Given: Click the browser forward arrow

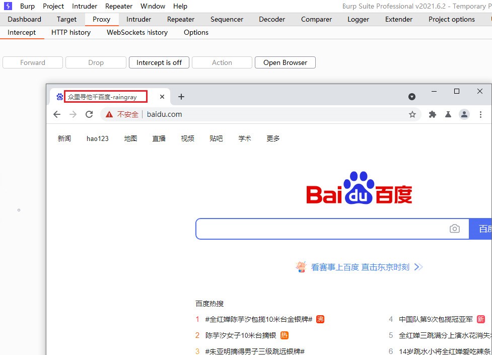Looking at the screenshot, I should [x=73, y=114].
